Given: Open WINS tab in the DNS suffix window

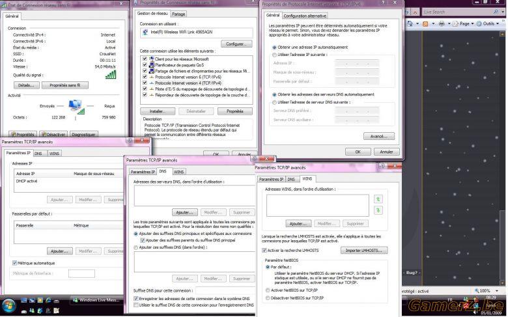Looking at the screenshot, I should point(178,172).
